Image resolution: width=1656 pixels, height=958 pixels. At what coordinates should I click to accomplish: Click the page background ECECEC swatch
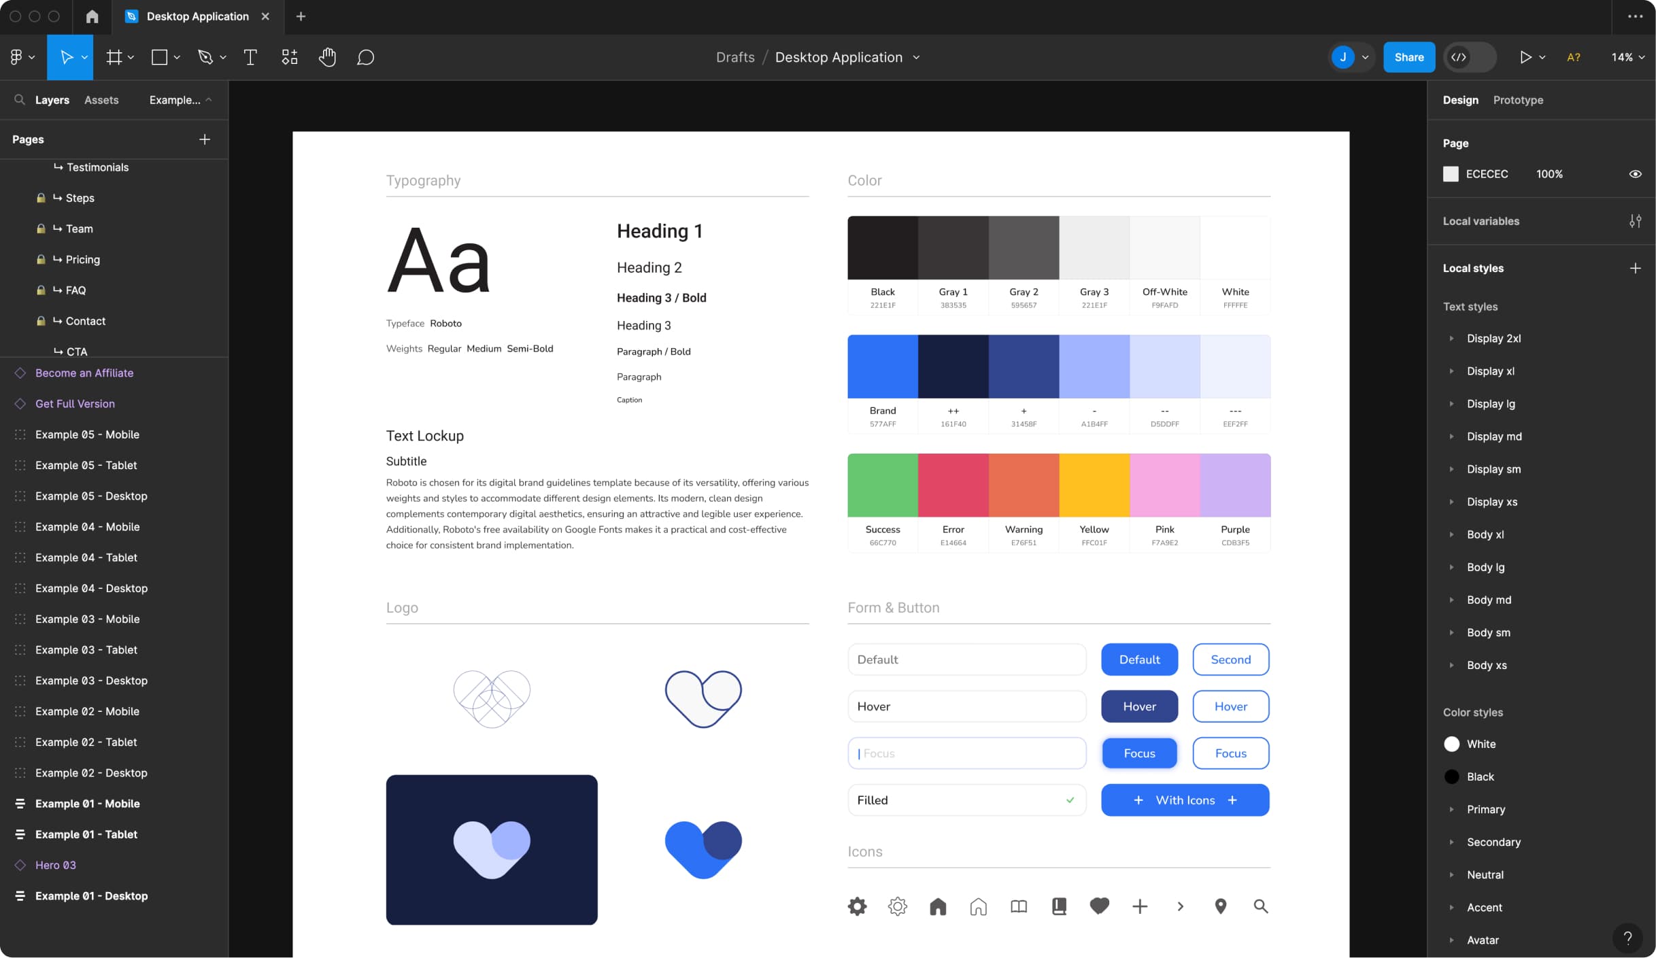pyautogui.click(x=1451, y=174)
